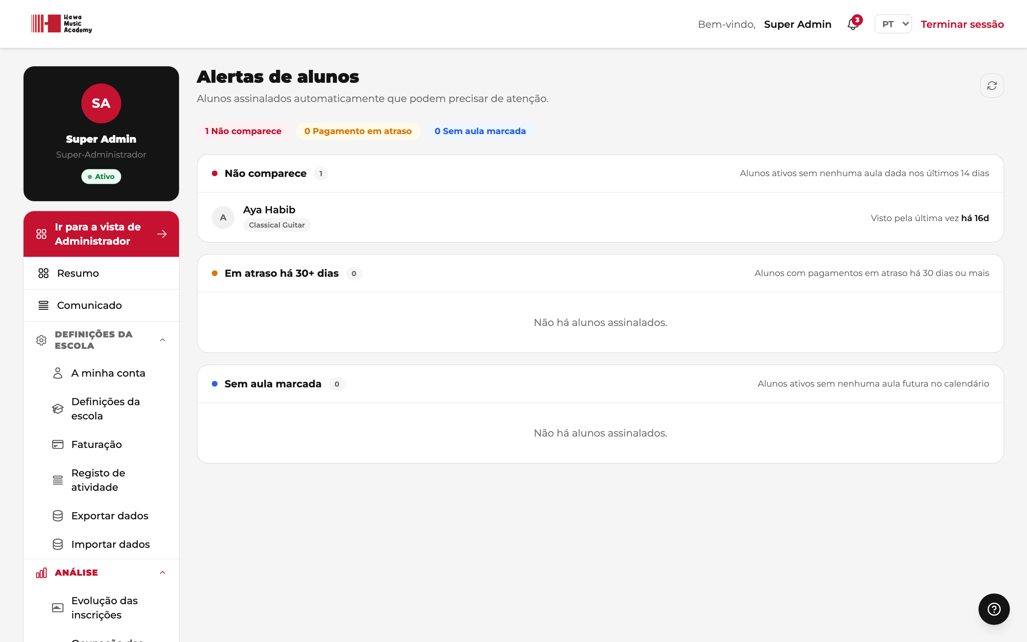
Task: Open Exportar dados in the sidebar
Action: coord(101,515)
